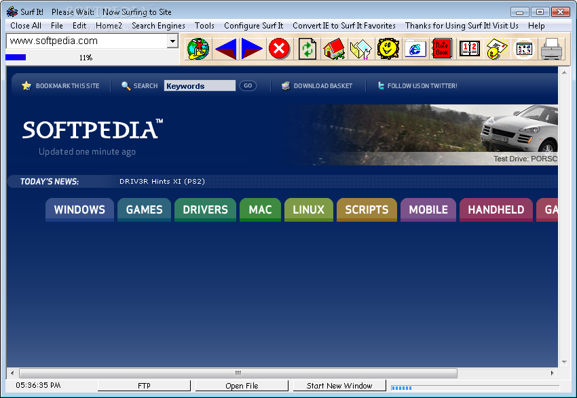This screenshot has width=577, height=398.
Task: Open the Help menu
Action: (x=536, y=26)
